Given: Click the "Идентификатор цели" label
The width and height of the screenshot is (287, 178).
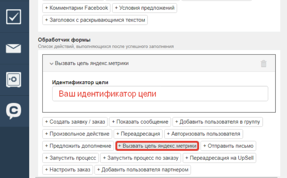Looking at the screenshot, I should click(x=80, y=82).
